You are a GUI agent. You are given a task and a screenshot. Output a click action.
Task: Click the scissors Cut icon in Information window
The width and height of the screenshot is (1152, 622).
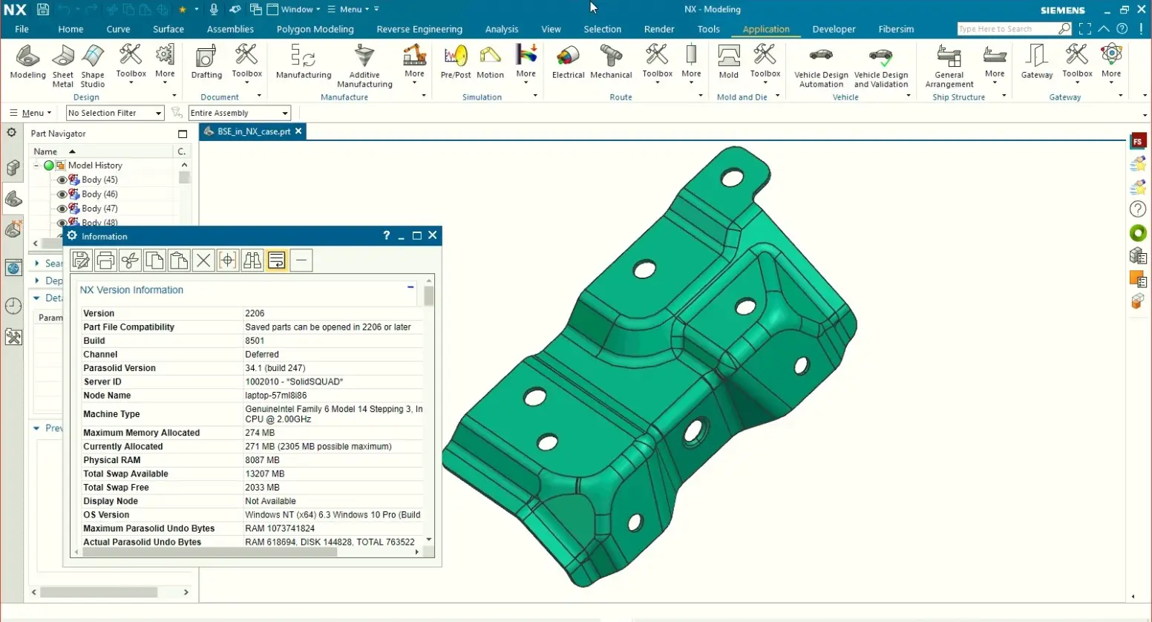point(130,261)
